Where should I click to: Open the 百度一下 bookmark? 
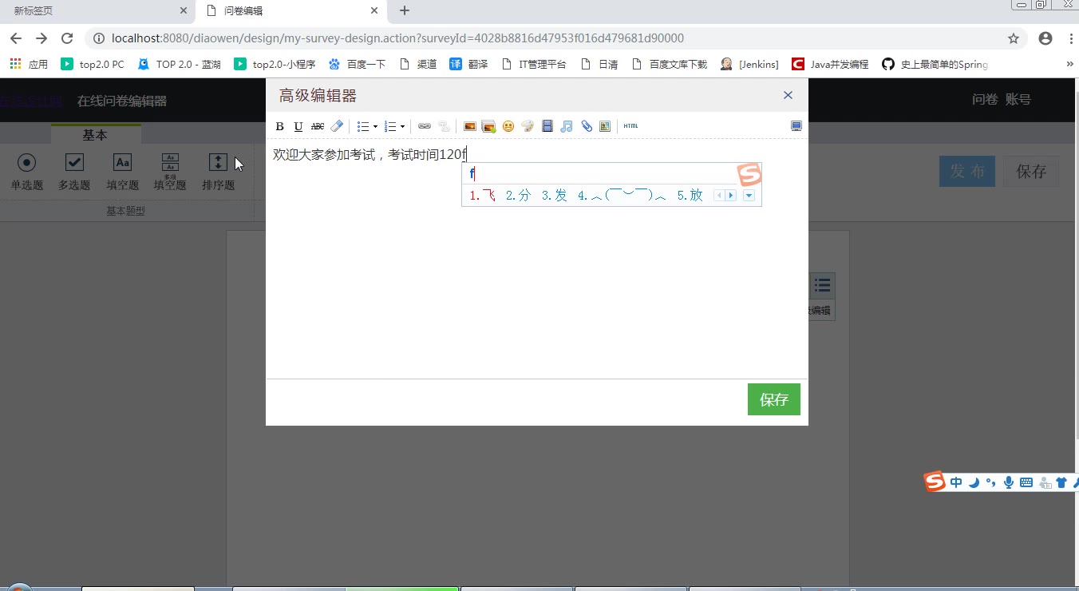[x=357, y=65]
